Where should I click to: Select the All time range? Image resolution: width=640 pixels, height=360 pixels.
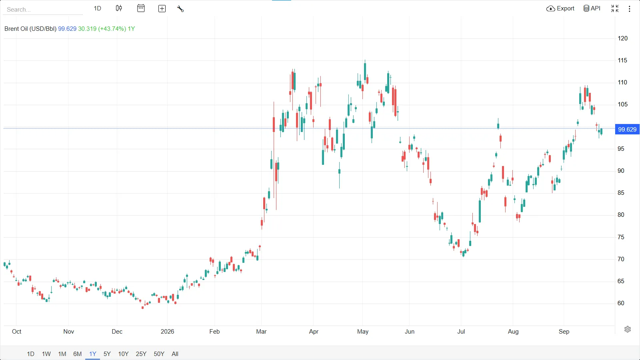pyautogui.click(x=175, y=354)
